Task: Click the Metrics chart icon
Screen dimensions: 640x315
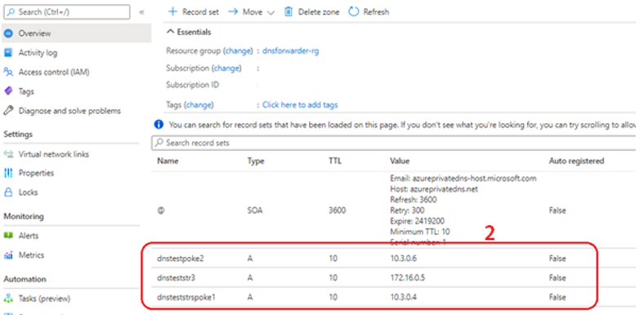Action: 7,255
